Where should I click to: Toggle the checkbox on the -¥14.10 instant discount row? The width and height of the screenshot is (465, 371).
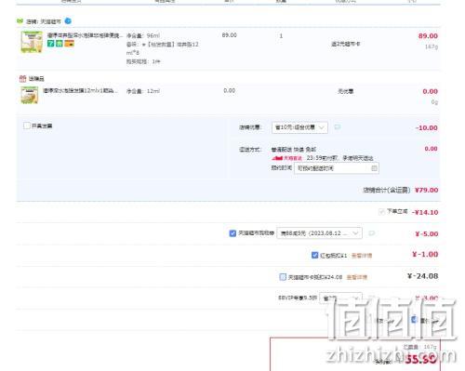pos(381,212)
